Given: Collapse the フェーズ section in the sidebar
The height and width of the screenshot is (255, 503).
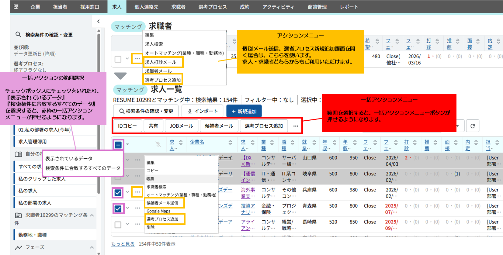Looking at the screenshot, I should pyautogui.click(x=92, y=247).
